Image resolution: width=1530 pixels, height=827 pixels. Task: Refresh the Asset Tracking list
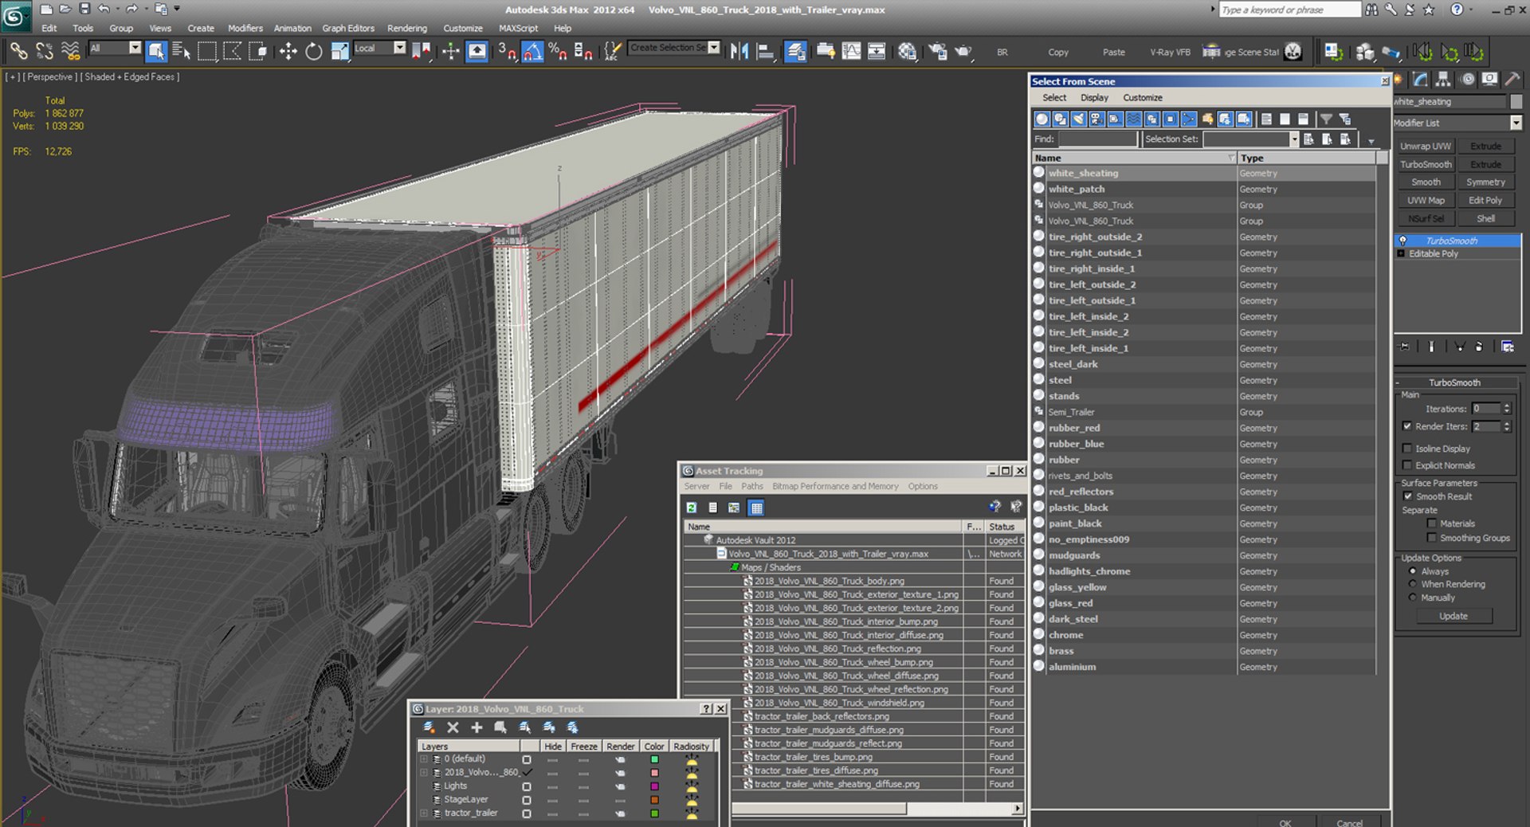[x=692, y=508]
